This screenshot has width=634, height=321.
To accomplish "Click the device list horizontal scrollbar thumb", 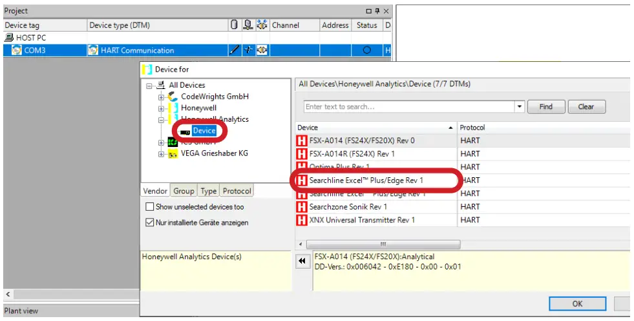I will coord(383,244).
